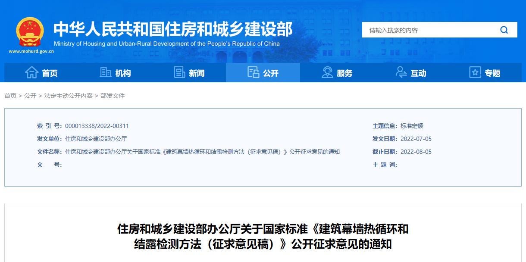Open the 首页 navigation tab
The height and width of the screenshot is (262, 526).
point(41,72)
